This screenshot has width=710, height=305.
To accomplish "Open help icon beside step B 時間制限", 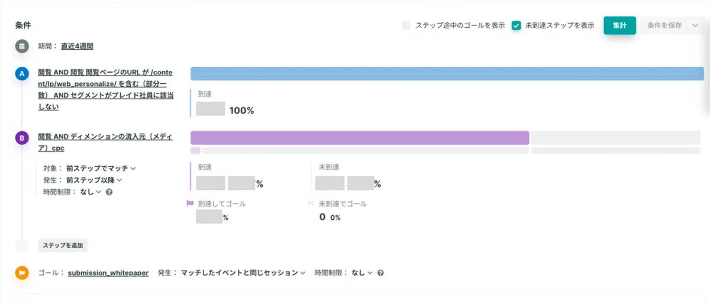I will pyautogui.click(x=109, y=192).
